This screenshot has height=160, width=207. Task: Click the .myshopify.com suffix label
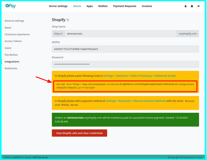pos(187,34)
